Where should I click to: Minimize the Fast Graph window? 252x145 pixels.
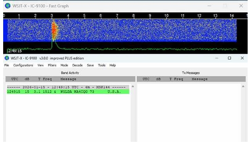(209, 6)
